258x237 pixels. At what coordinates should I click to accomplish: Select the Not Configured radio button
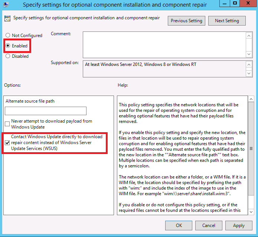pos(8,35)
